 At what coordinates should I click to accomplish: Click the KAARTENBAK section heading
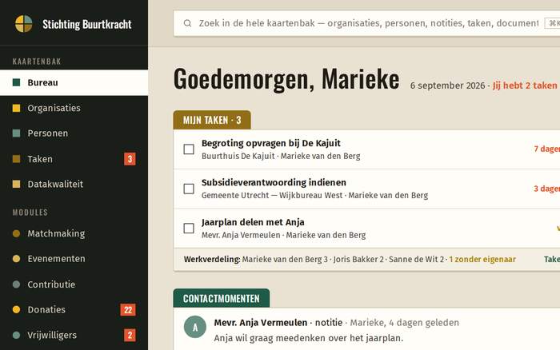pyautogui.click(x=37, y=62)
